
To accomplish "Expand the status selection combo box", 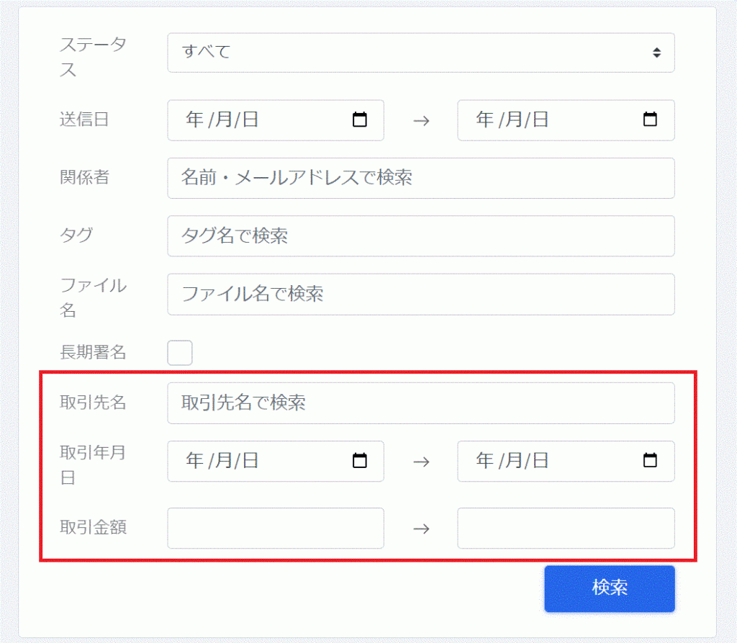I will tap(420, 53).
